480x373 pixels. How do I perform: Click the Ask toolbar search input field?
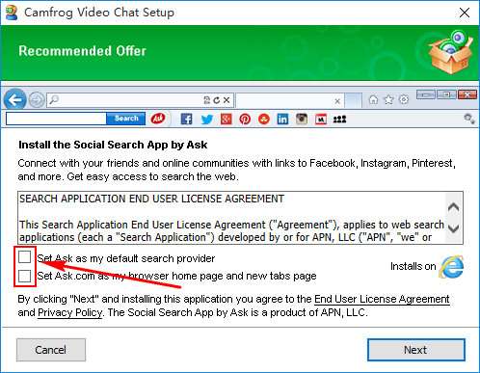pos(56,119)
